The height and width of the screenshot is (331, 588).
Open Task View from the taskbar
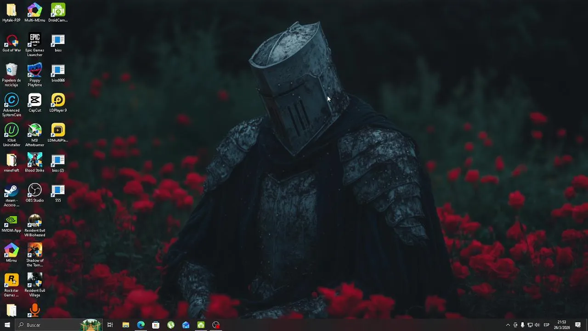coord(110,325)
